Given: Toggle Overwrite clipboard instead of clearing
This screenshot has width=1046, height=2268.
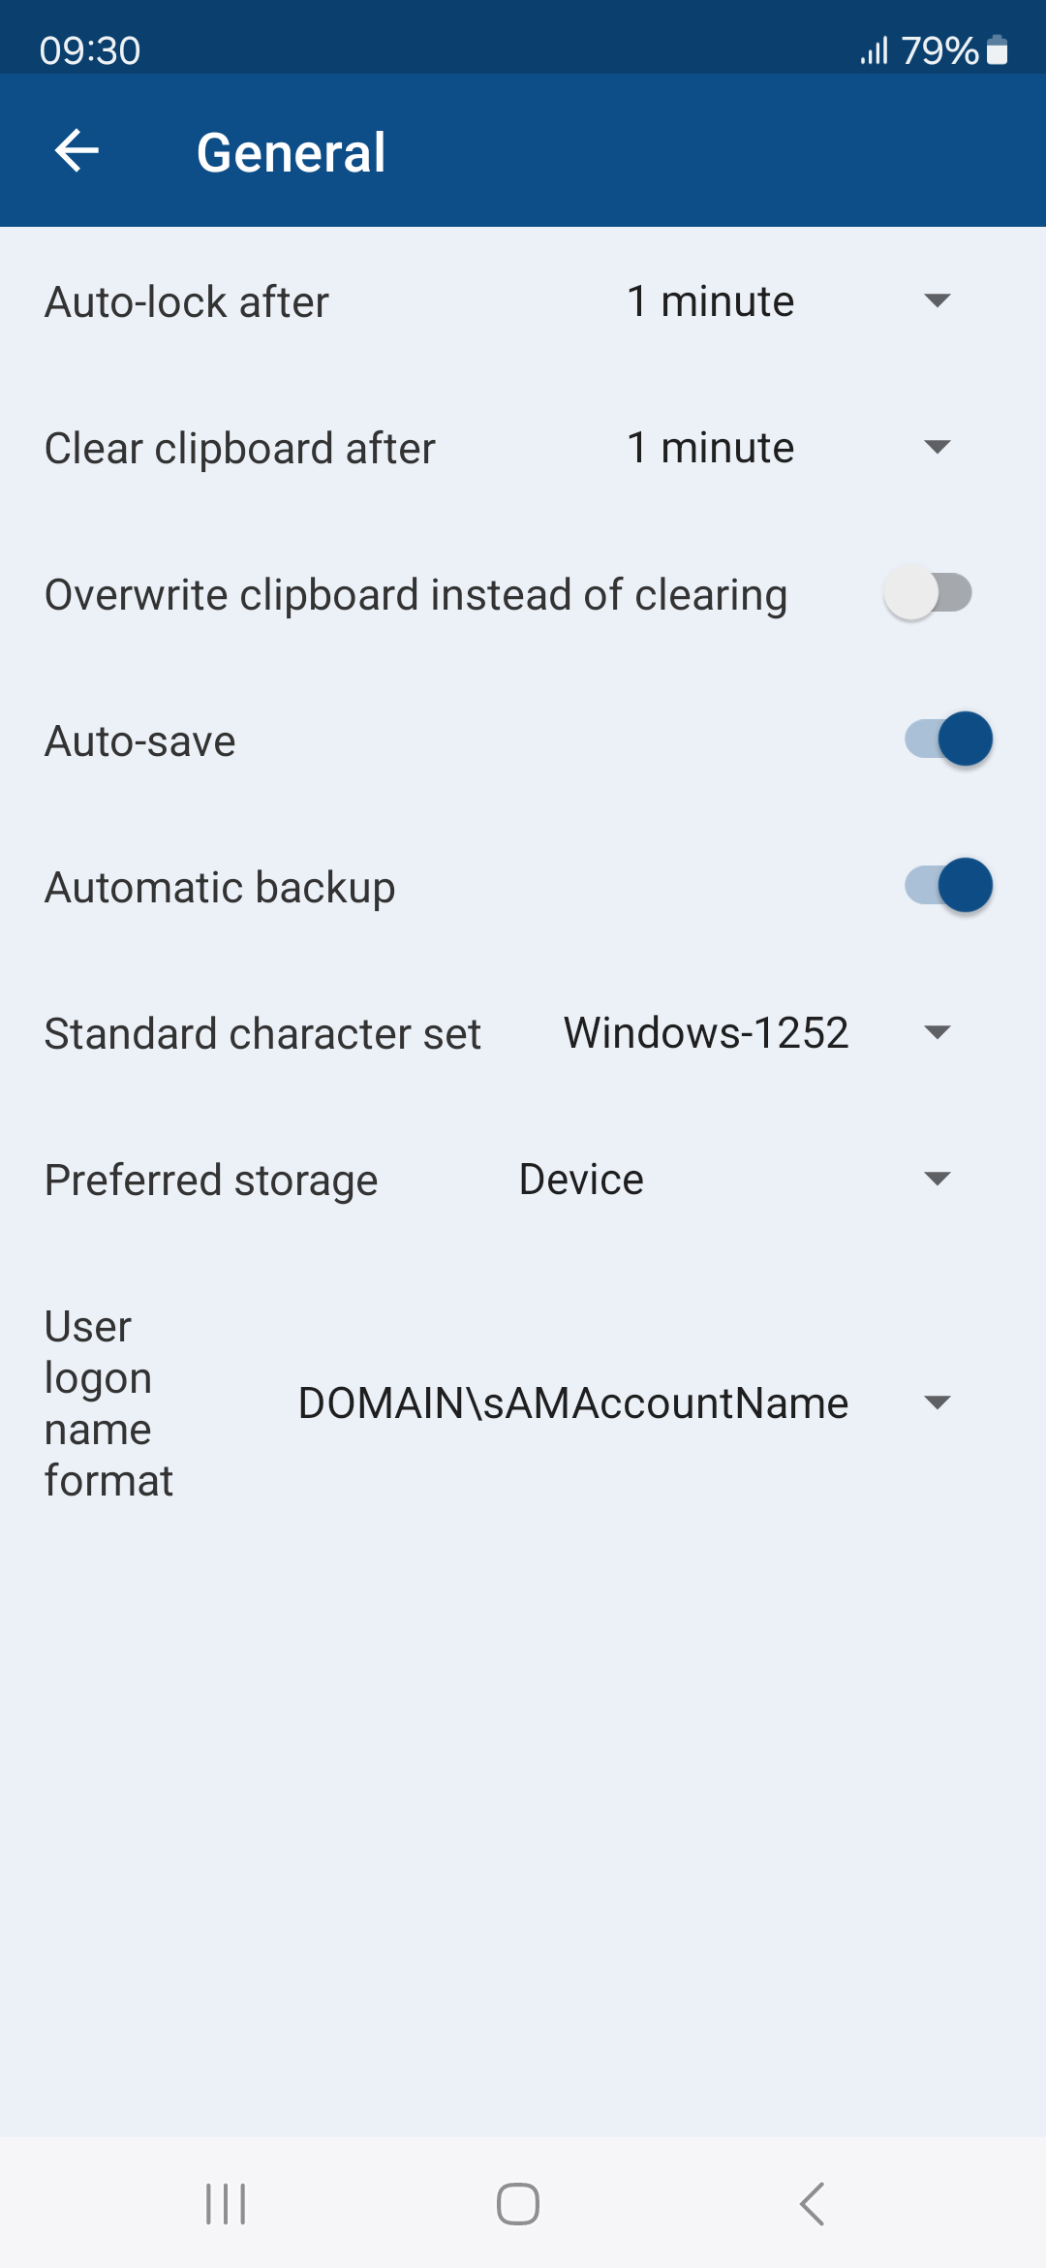Looking at the screenshot, I should tap(928, 593).
